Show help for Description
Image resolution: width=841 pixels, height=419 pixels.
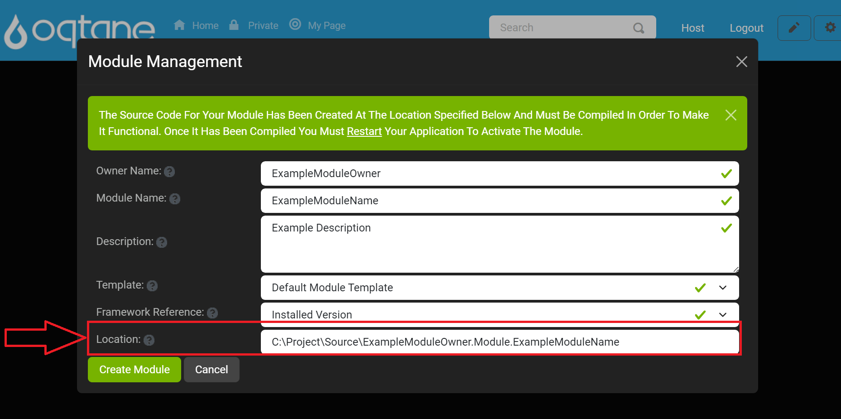pos(162,242)
